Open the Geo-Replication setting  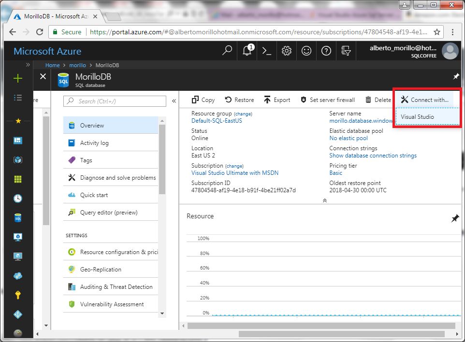[x=111, y=270]
